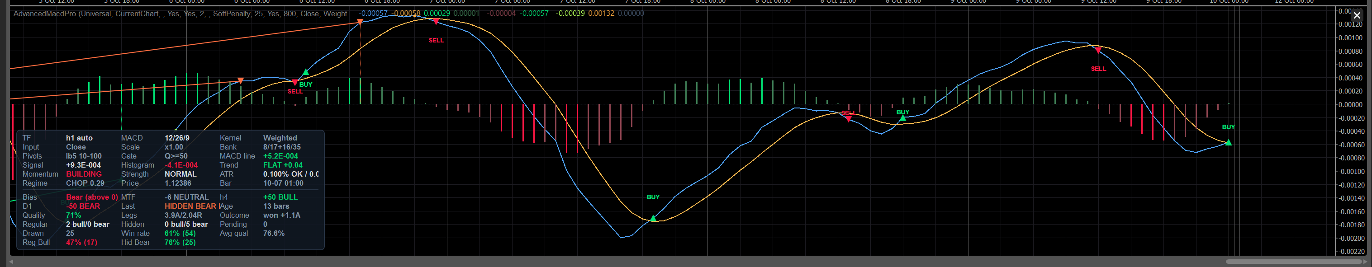This screenshot has width=1372, height=267.
Task: Click the 76.6% Avg qual value
Action: coord(274,234)
